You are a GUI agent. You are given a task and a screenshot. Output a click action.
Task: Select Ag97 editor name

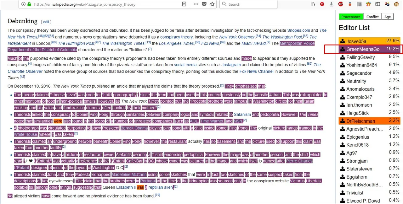[352, 153]
